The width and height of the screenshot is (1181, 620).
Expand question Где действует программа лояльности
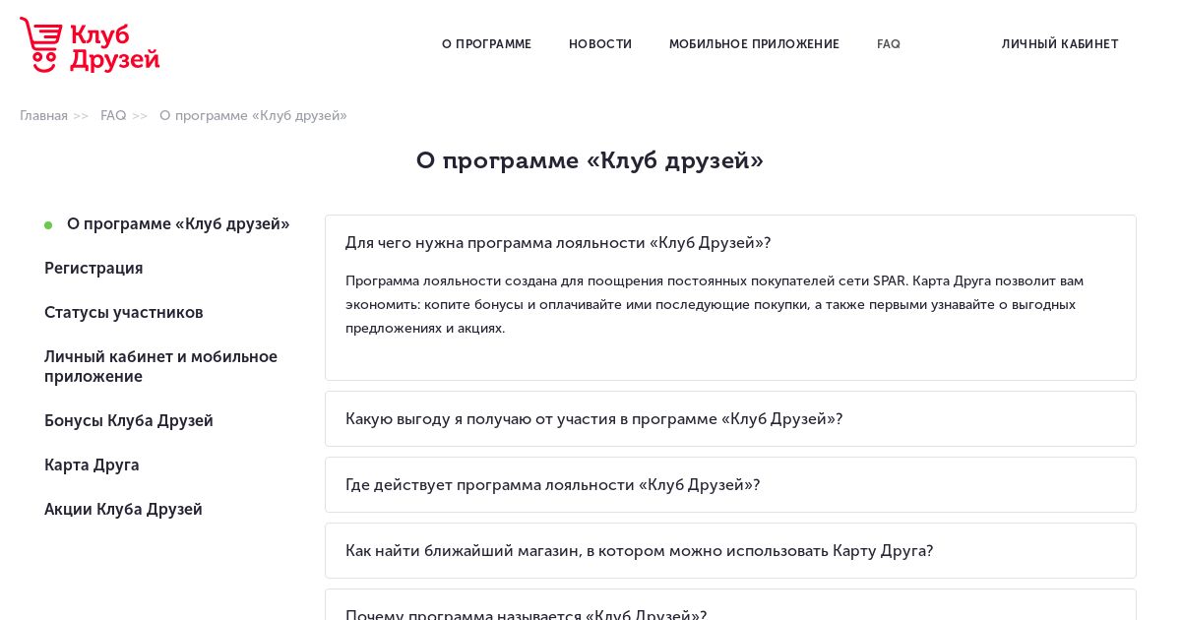(x=730, y=484)
